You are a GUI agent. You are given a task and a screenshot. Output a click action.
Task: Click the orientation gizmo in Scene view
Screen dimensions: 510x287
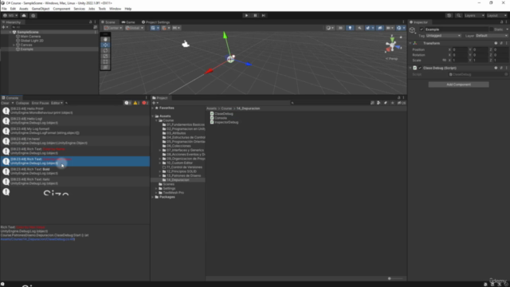pyautogui.click(x=392, y=45)
